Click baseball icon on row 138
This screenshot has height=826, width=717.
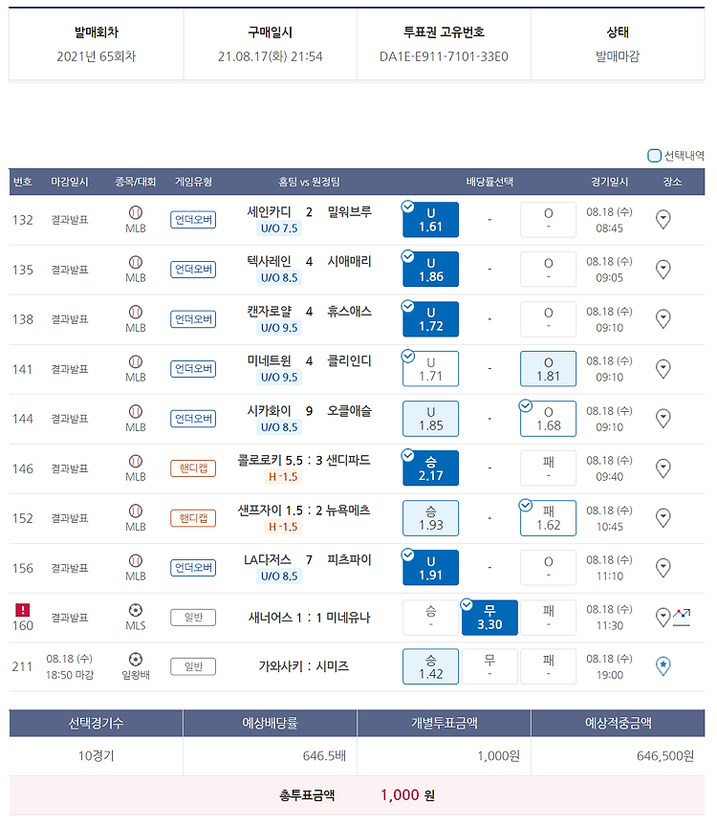click(x=136, y=312)
